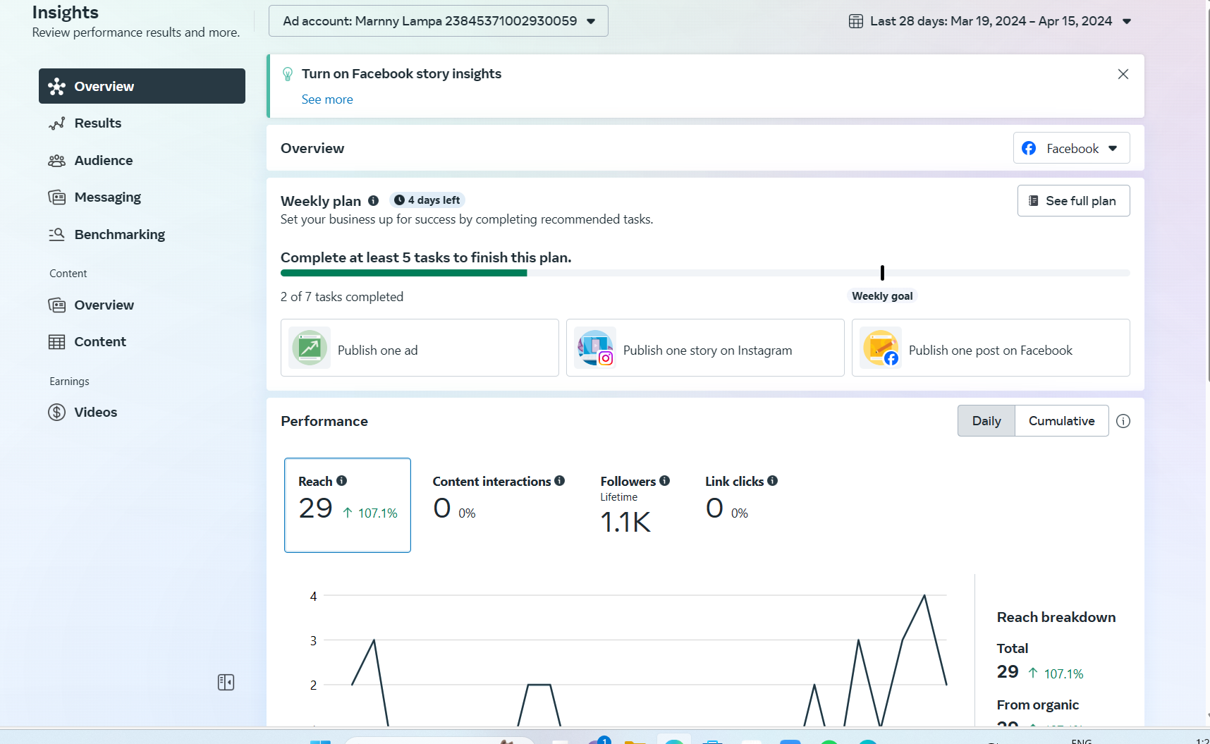Select Publish one story on Instagram task

[705, 348]
